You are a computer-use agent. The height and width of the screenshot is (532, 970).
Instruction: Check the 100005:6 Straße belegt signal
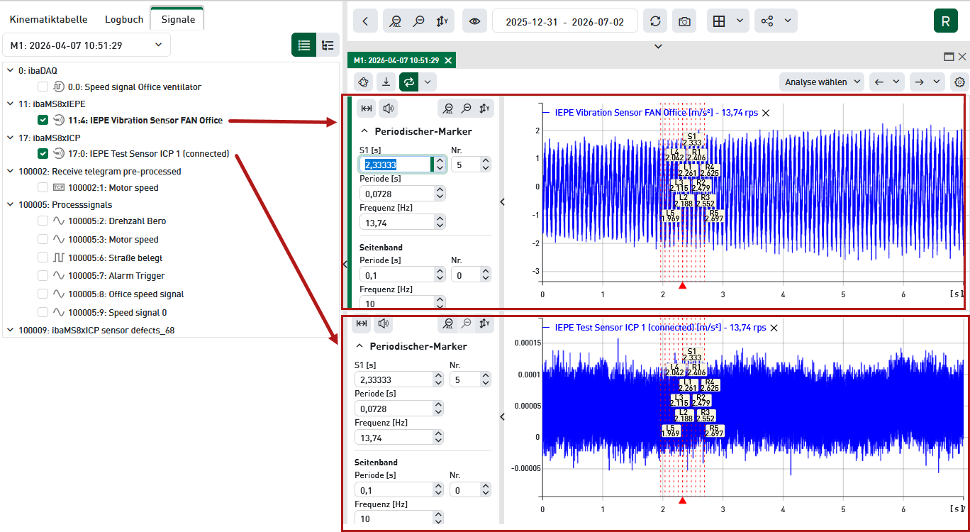pyautogui.click(x=43, y=258)
